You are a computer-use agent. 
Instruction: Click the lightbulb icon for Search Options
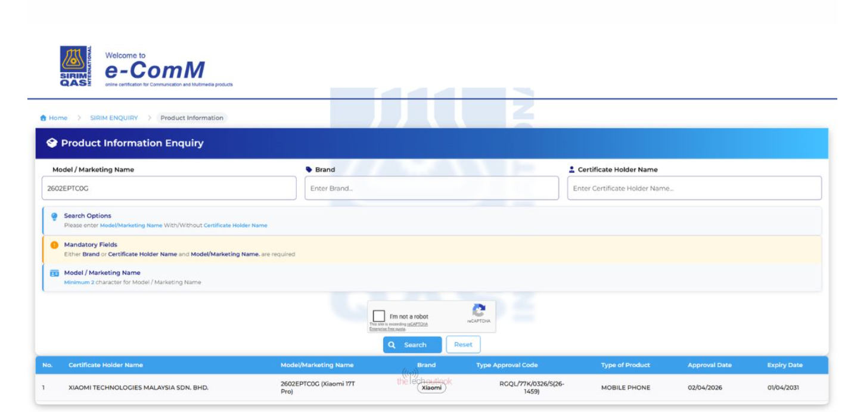pos(54,216)
